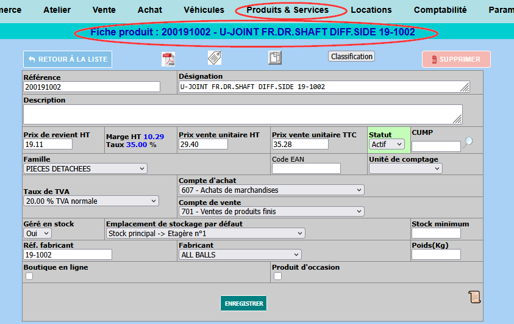Open the Famille PIECES DETACHEES dropdown

(x=85, y=168)
